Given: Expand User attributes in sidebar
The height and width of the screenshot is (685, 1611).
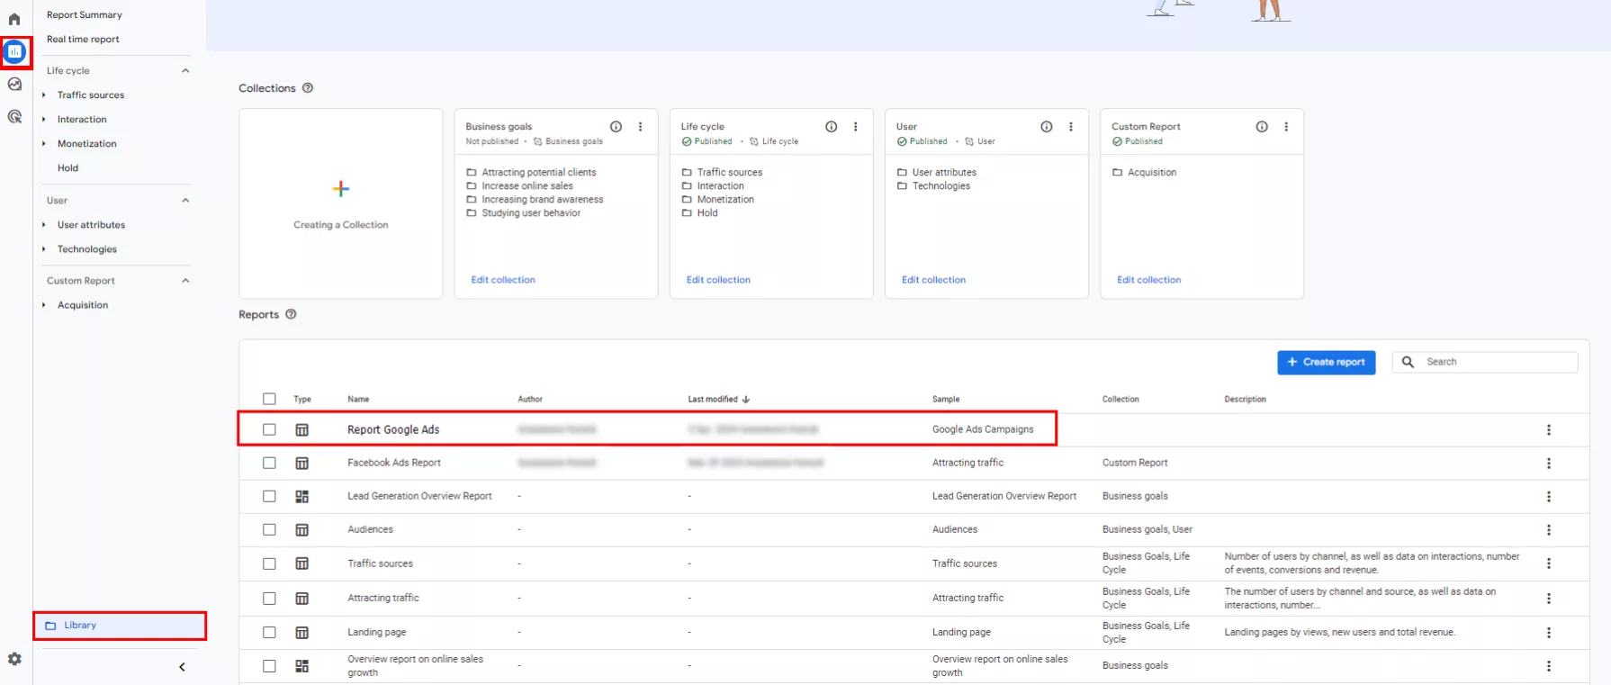Looking at the screenshot, I should 43,224.
